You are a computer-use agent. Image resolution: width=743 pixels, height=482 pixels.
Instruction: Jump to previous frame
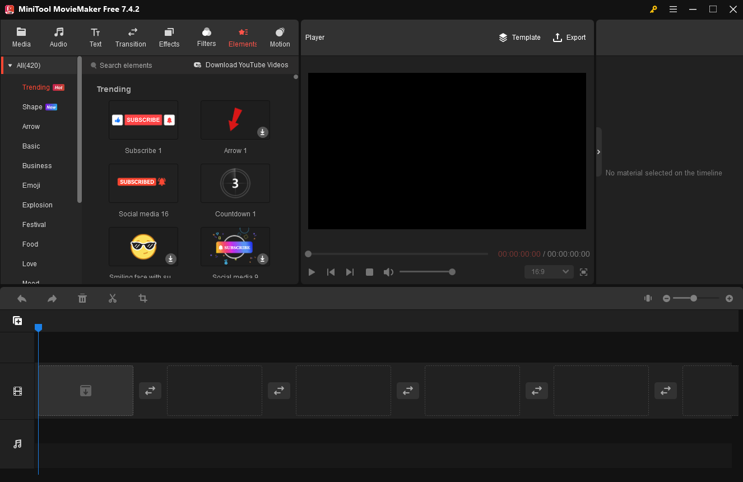click(x=331, y=272)
